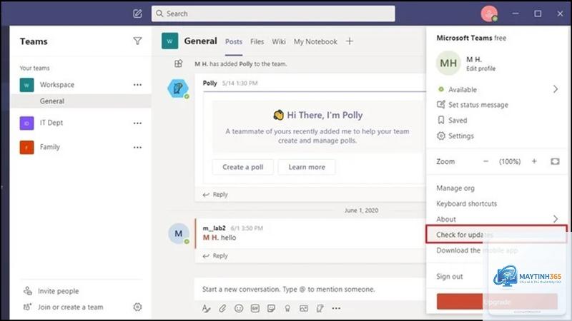572x321 pixels.
Task: Open the profile avatar menu in title bar
Action: [x=489, y=14]
